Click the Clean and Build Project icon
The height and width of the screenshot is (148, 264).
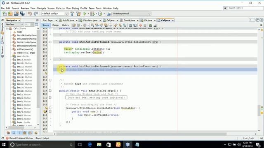78,14
